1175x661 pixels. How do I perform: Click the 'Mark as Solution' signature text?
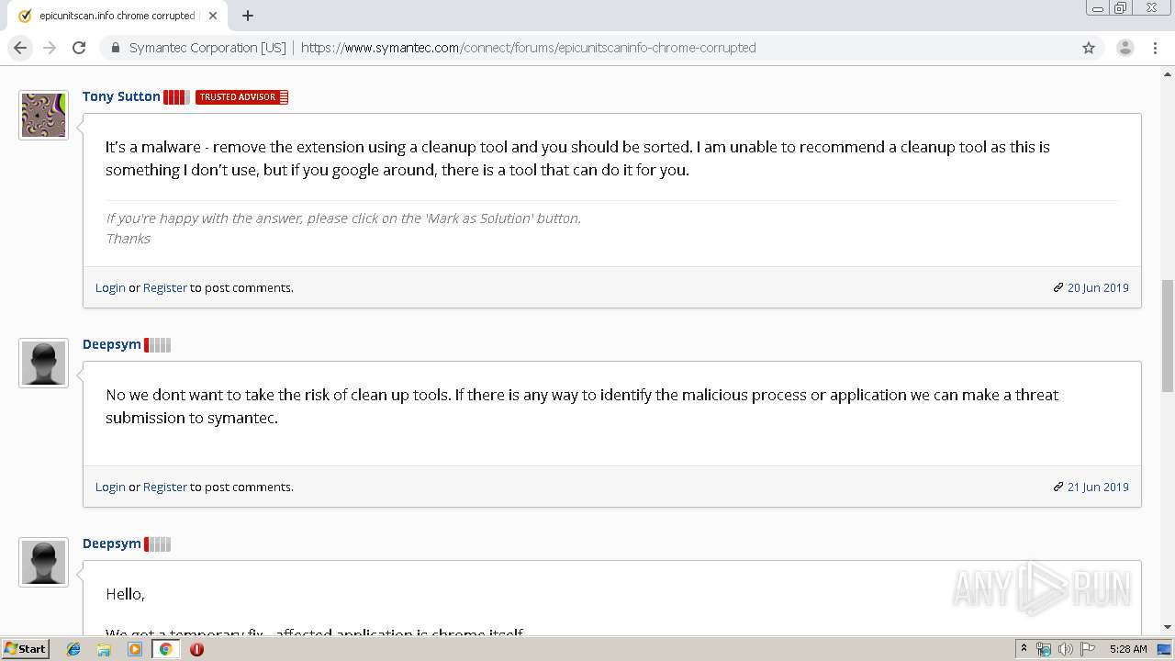click(343, 218)
